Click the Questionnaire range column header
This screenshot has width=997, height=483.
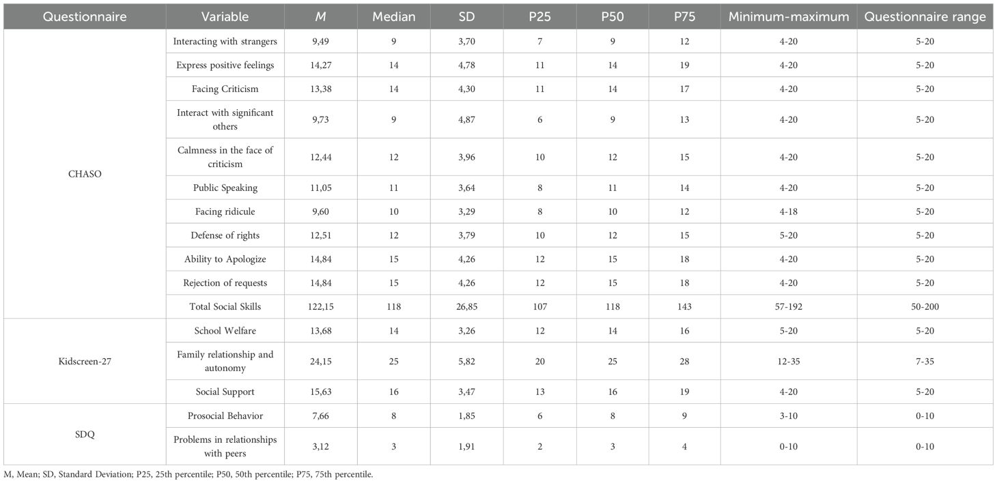[925, 17]
